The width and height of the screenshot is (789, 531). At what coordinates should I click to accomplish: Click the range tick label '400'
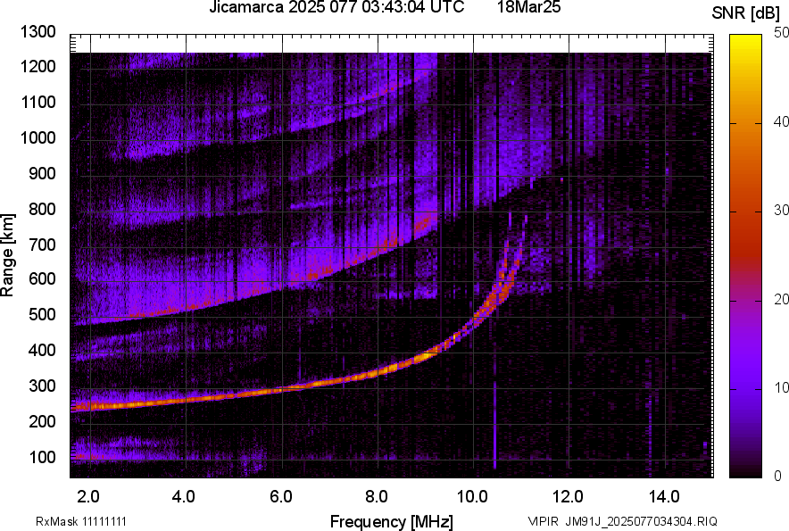coord(42,350)
